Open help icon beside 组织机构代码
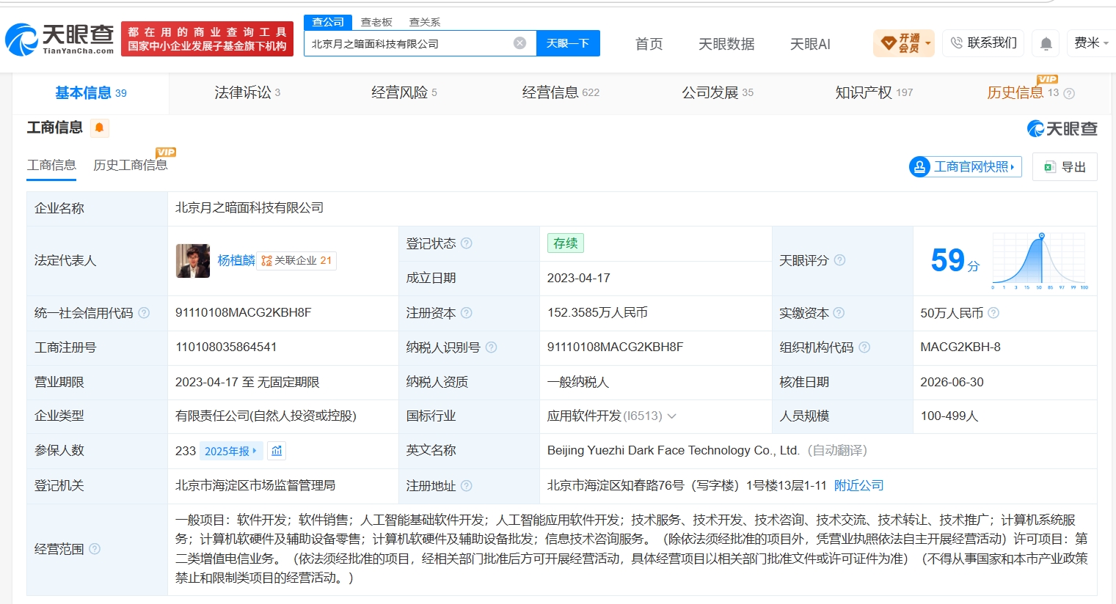This screenshot has height=604, width=1116. coord(864,347)
